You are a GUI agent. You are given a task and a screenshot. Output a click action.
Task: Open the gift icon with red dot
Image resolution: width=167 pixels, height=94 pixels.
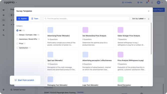[147, 2]
